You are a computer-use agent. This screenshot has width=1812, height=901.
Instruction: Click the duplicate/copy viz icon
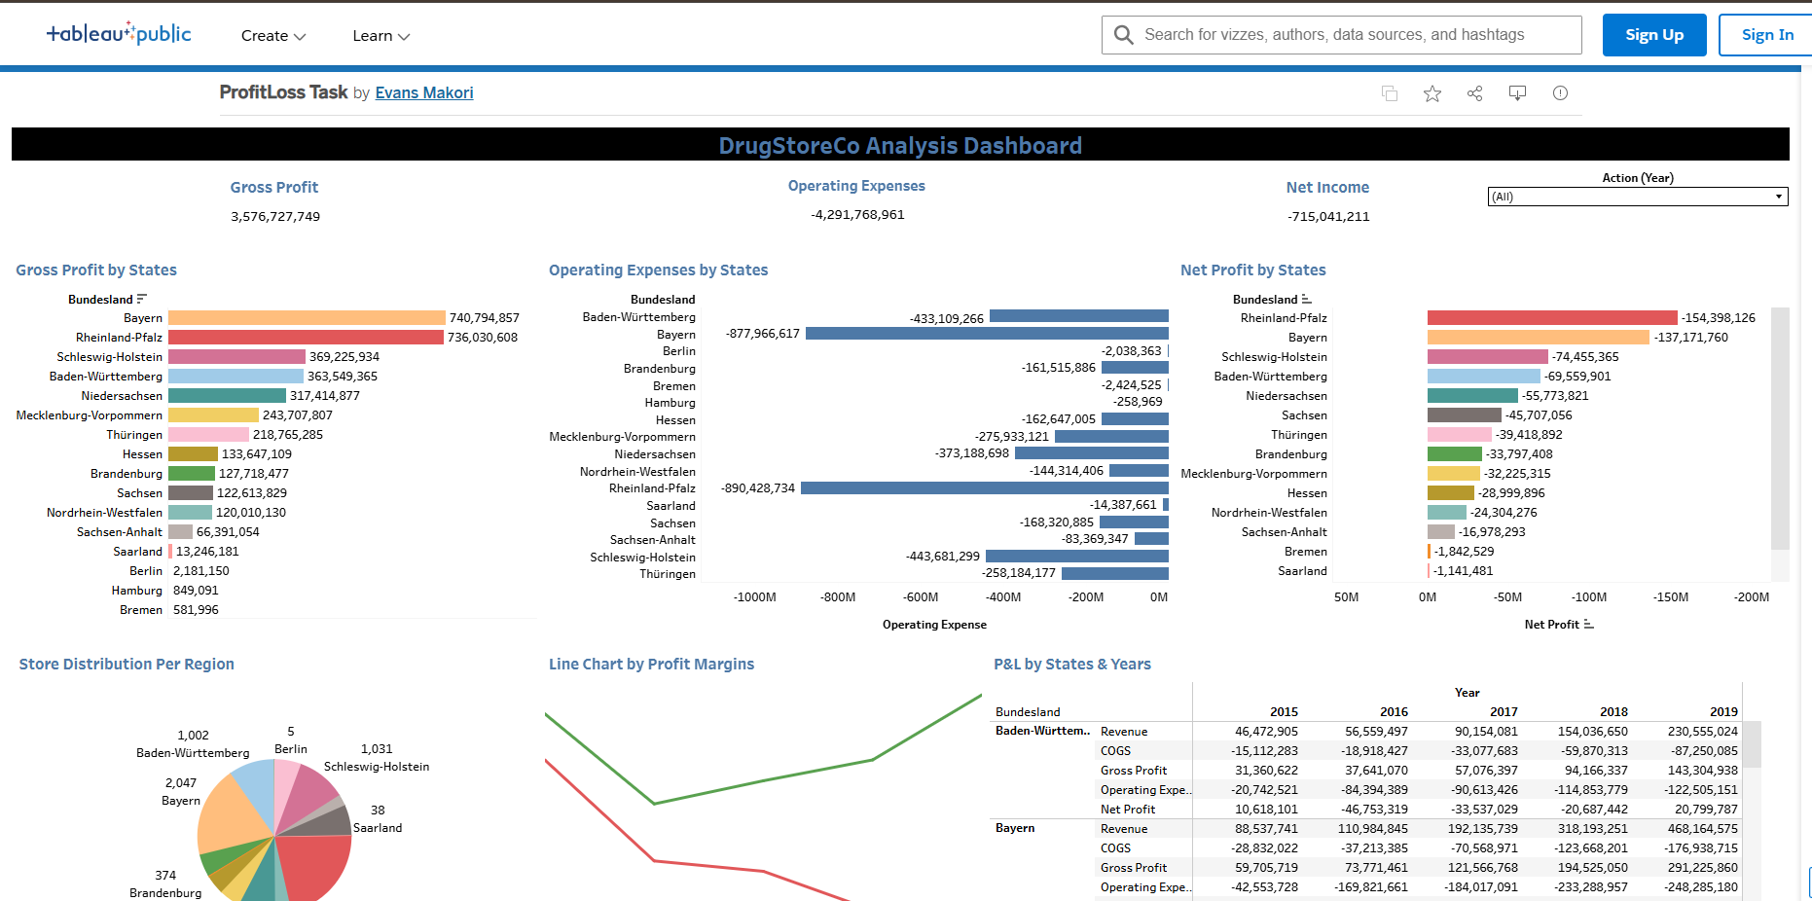point(1390,93)
